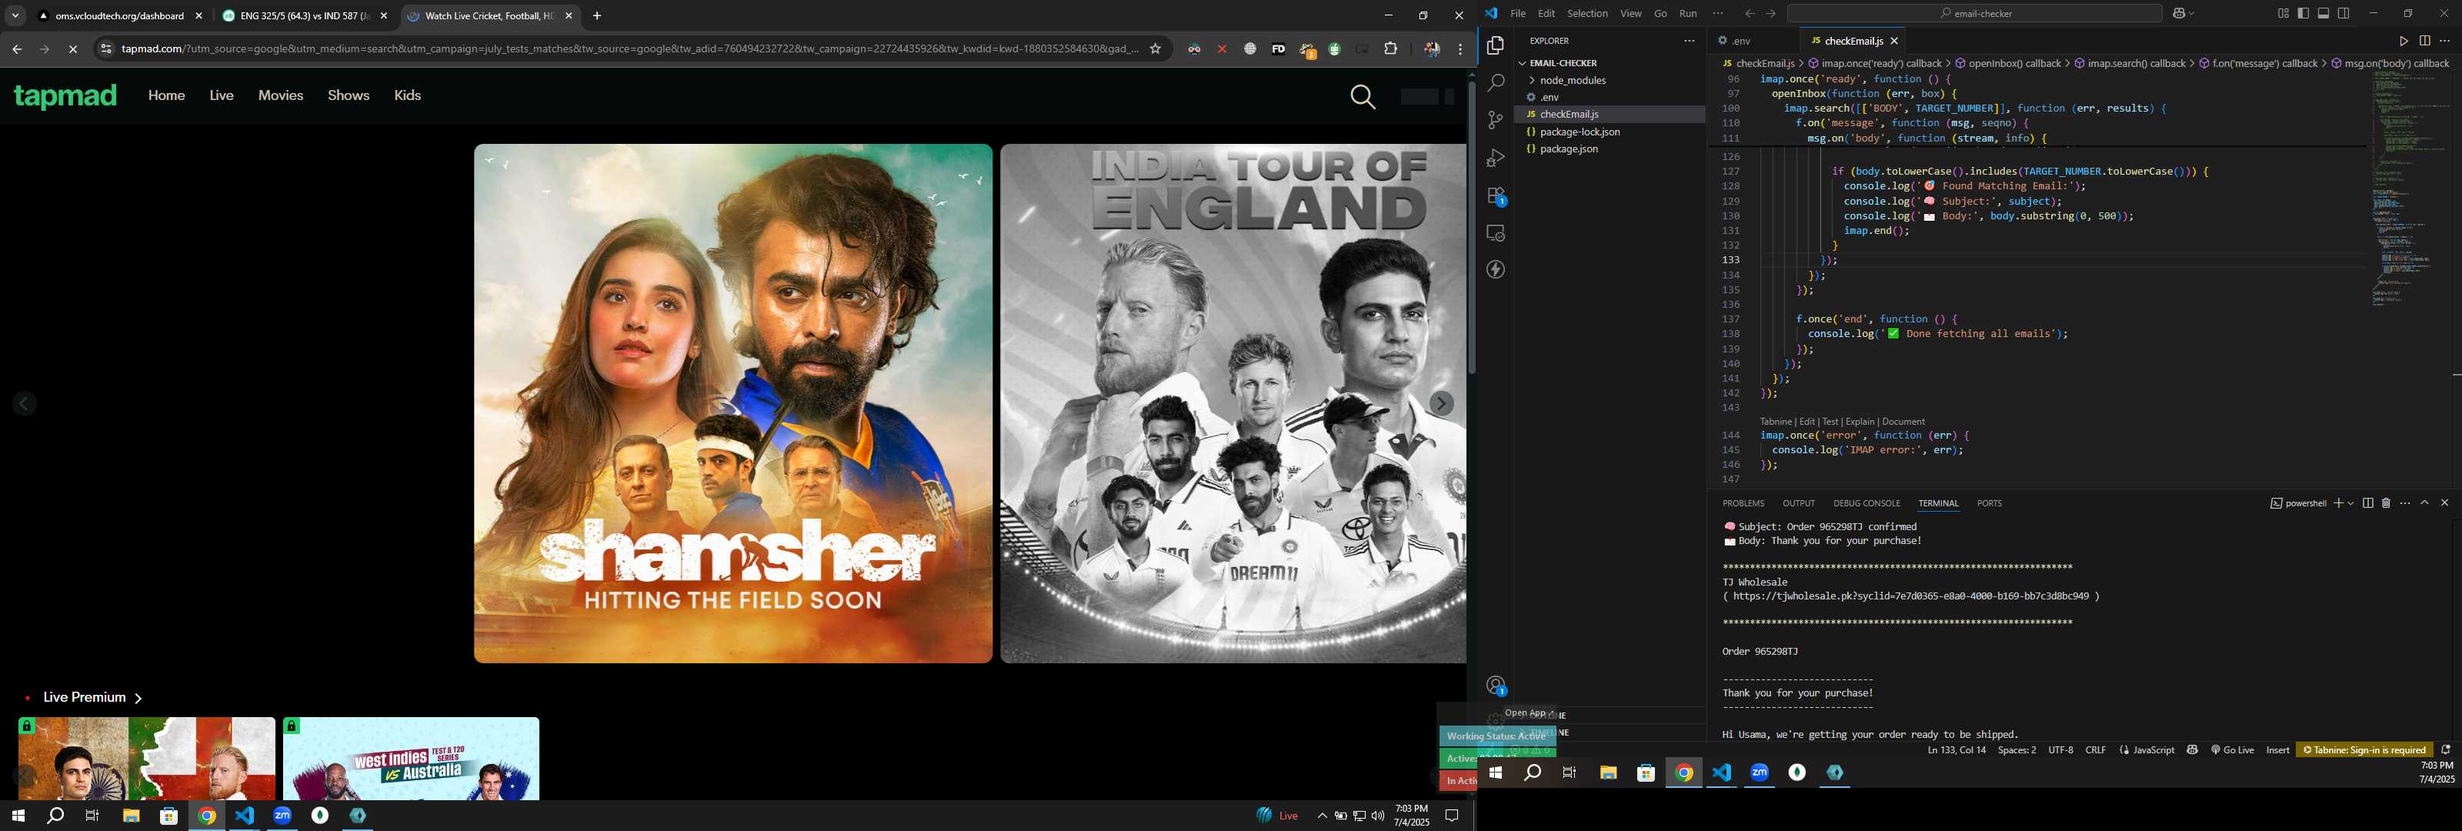Open Chrome profile avatar
This screenshot has width=2462, height=831.
coord(1431,48)
